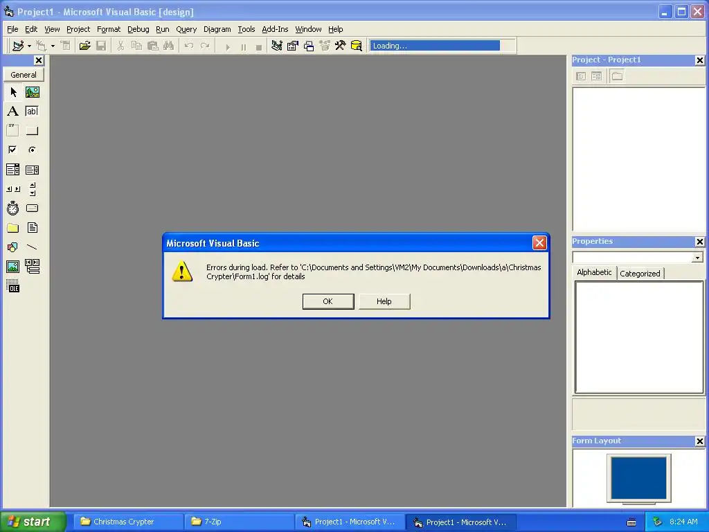709x532 pixels.
Task: Select the FileListBox control tool
Action: [32, 227]
